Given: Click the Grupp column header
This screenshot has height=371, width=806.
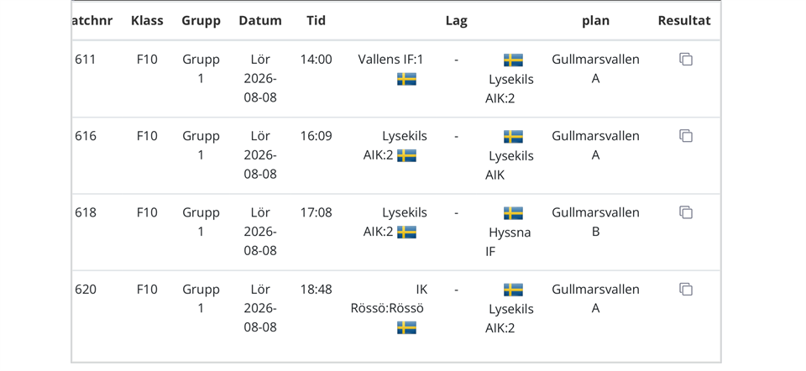Looking at the screenshot, I should click(201, 20).
